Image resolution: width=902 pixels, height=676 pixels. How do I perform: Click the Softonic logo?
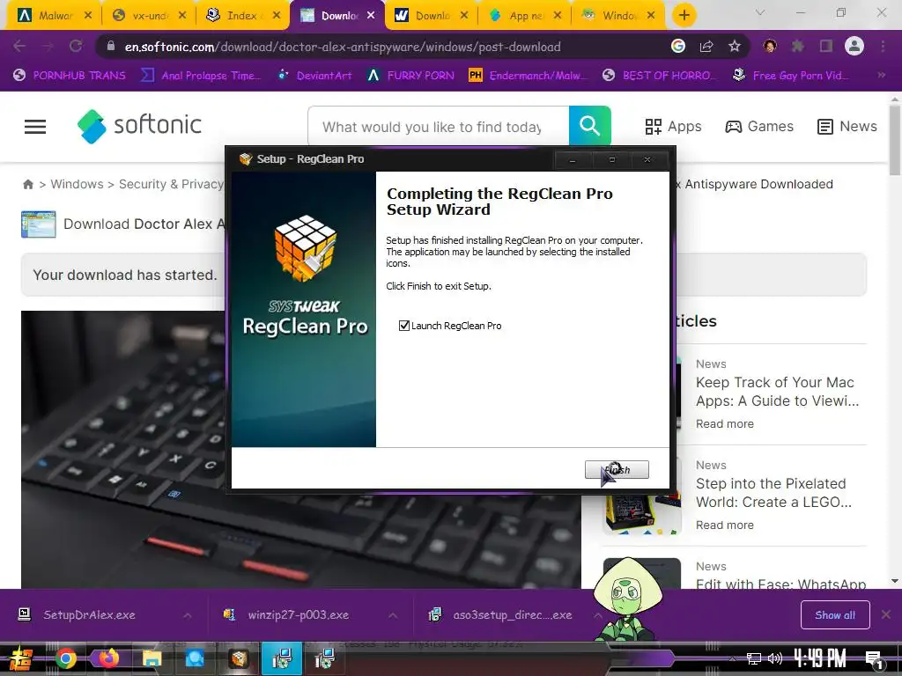click(140, 126)
